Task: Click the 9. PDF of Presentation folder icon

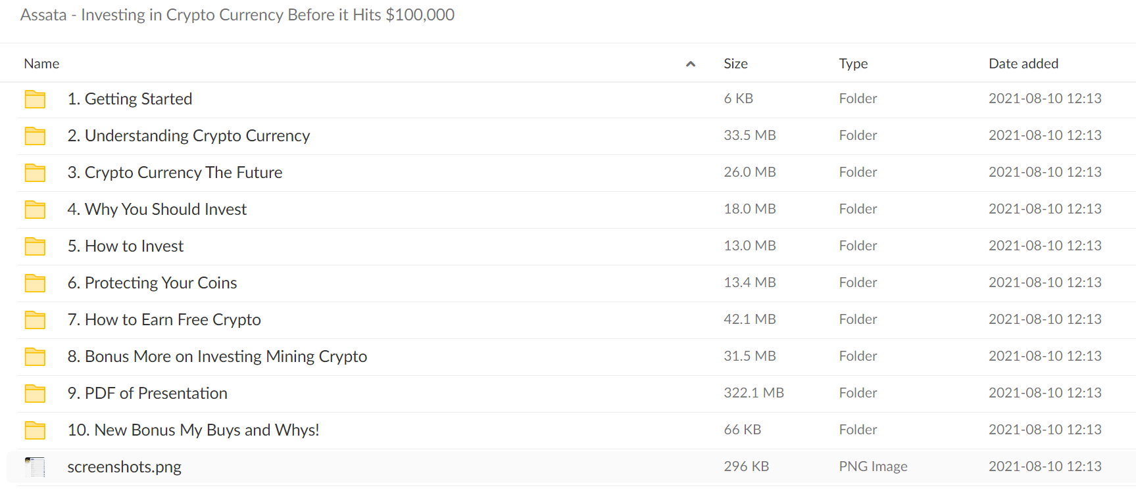Action: point(35,394)
